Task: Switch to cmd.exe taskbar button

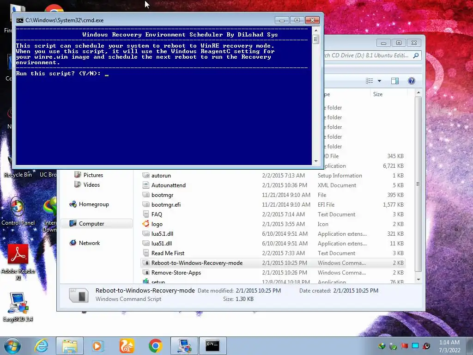Action: pos(212,346)
